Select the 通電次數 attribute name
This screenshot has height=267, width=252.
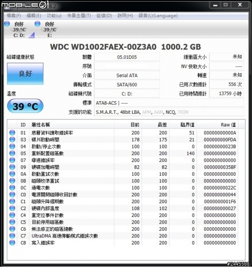point(41,188)
